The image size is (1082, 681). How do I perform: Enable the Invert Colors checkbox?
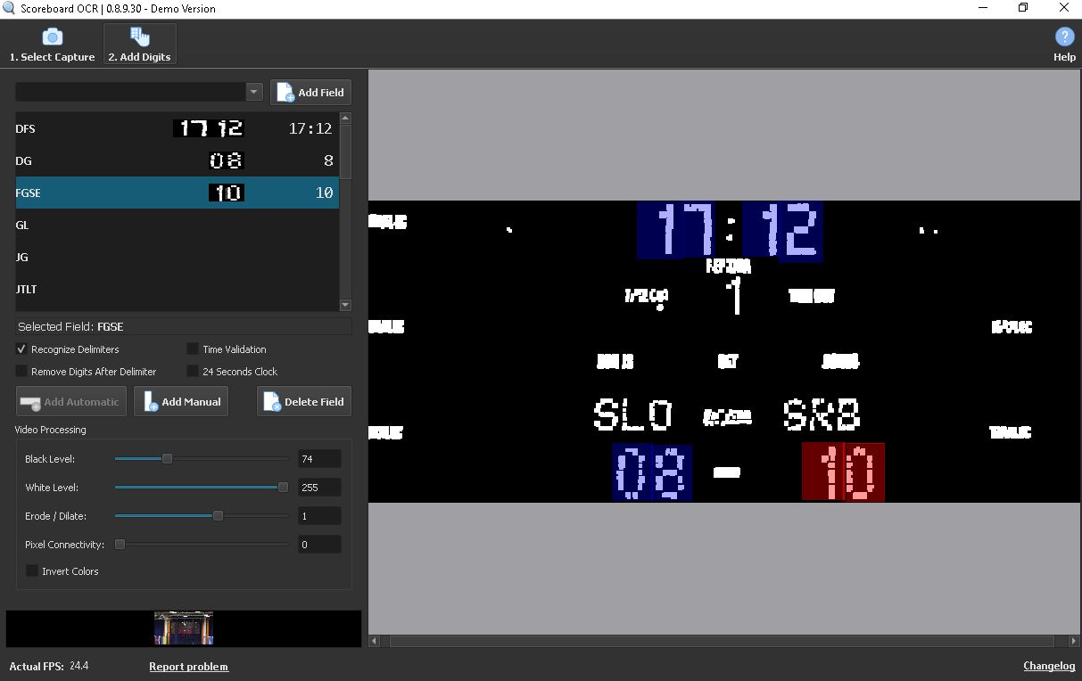pos(32,571)
